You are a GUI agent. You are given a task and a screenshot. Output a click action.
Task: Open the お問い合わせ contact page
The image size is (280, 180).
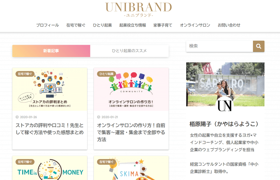click(229, 25)
